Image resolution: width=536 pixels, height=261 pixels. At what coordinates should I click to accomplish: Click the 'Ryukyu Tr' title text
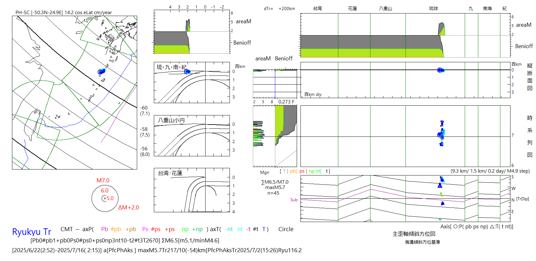tap(32, 232)
